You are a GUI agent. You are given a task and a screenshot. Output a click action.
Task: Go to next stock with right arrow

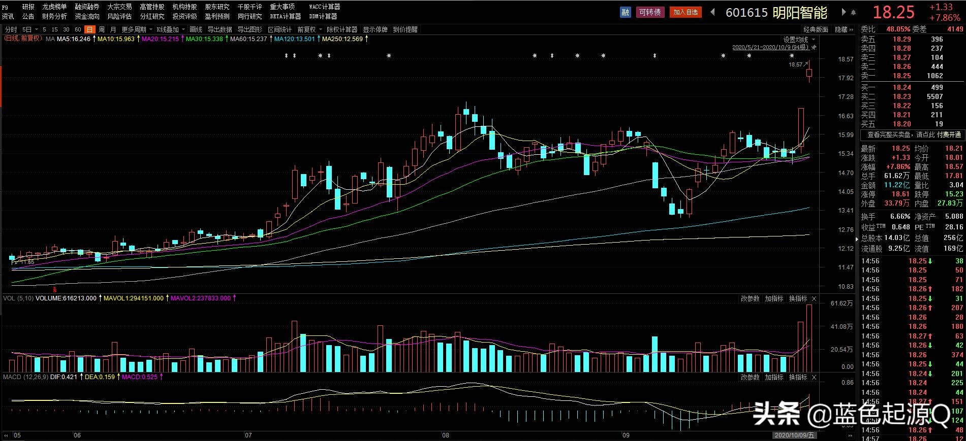844,12
